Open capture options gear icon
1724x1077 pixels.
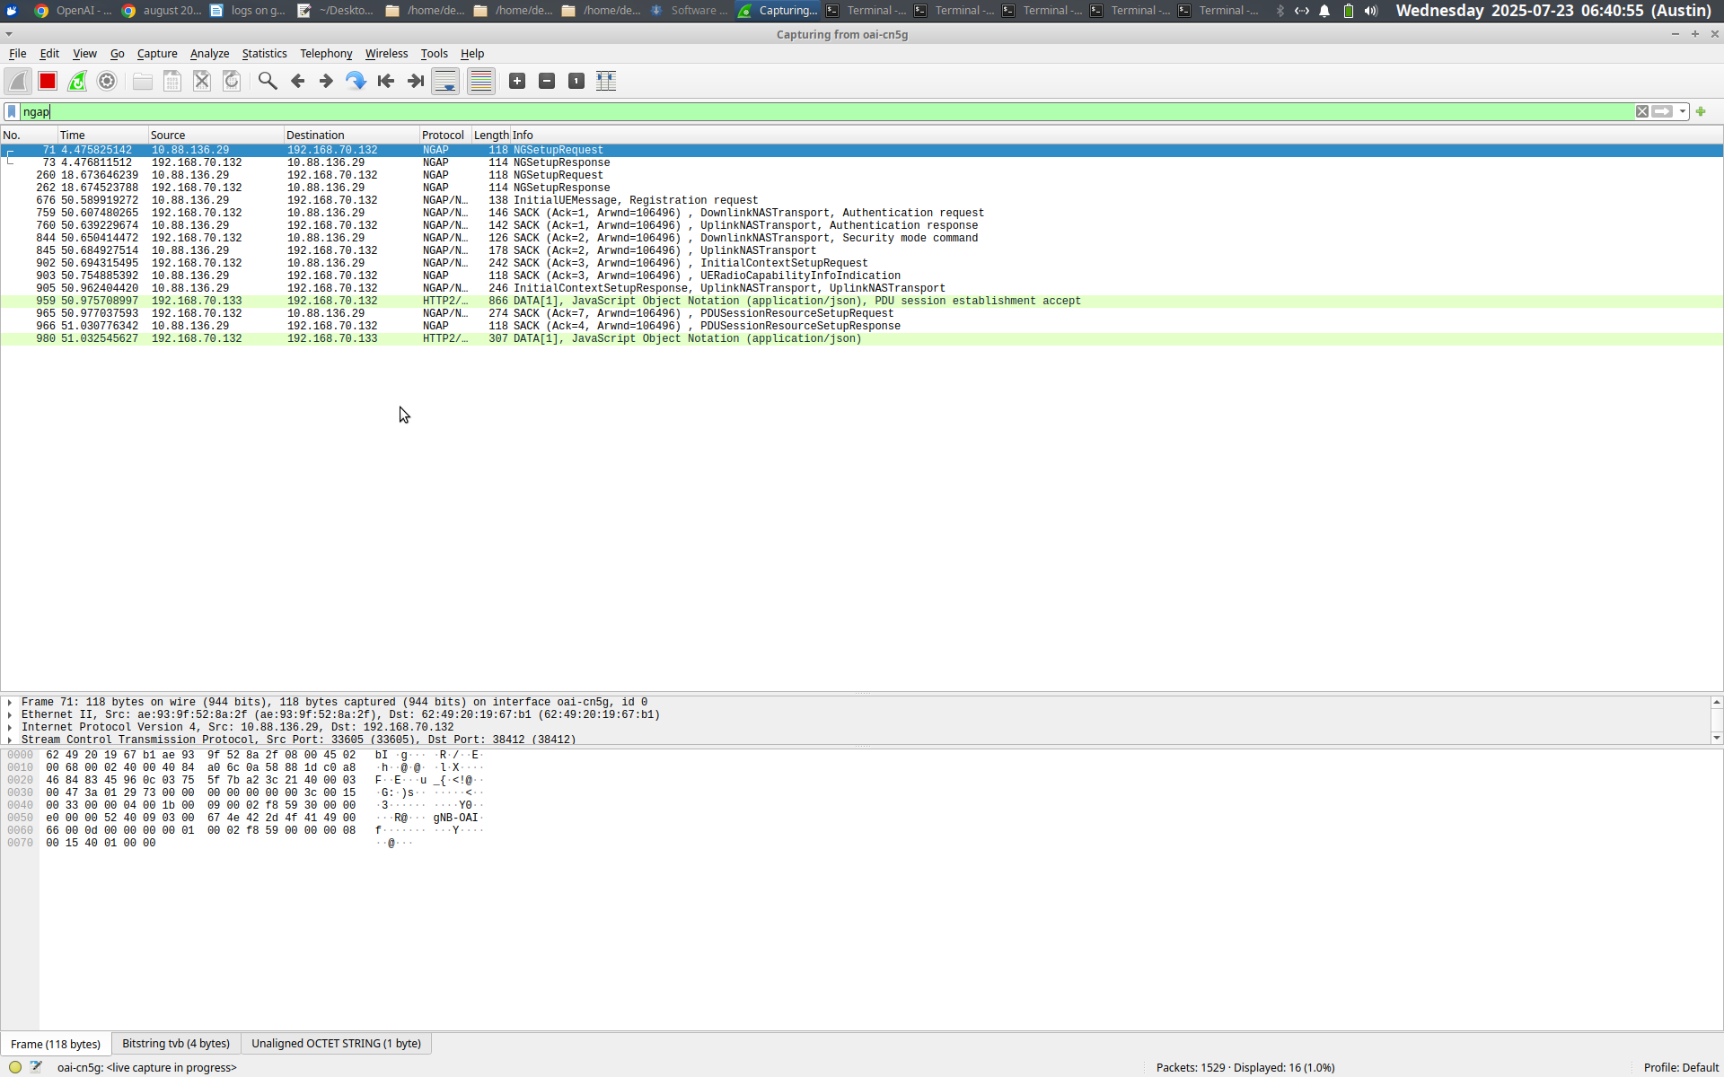click(x=107, y=82)
